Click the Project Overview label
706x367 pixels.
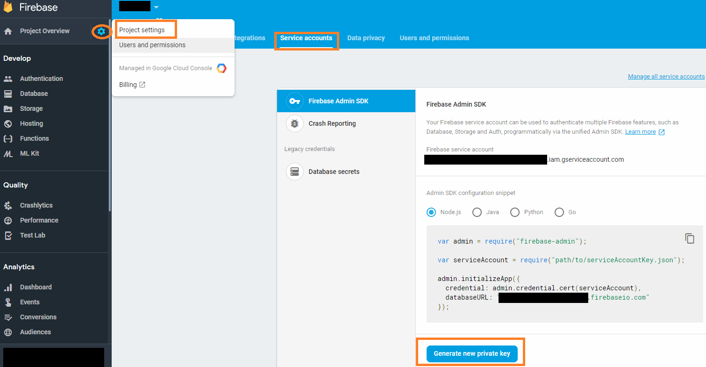(x=44, y=31)
